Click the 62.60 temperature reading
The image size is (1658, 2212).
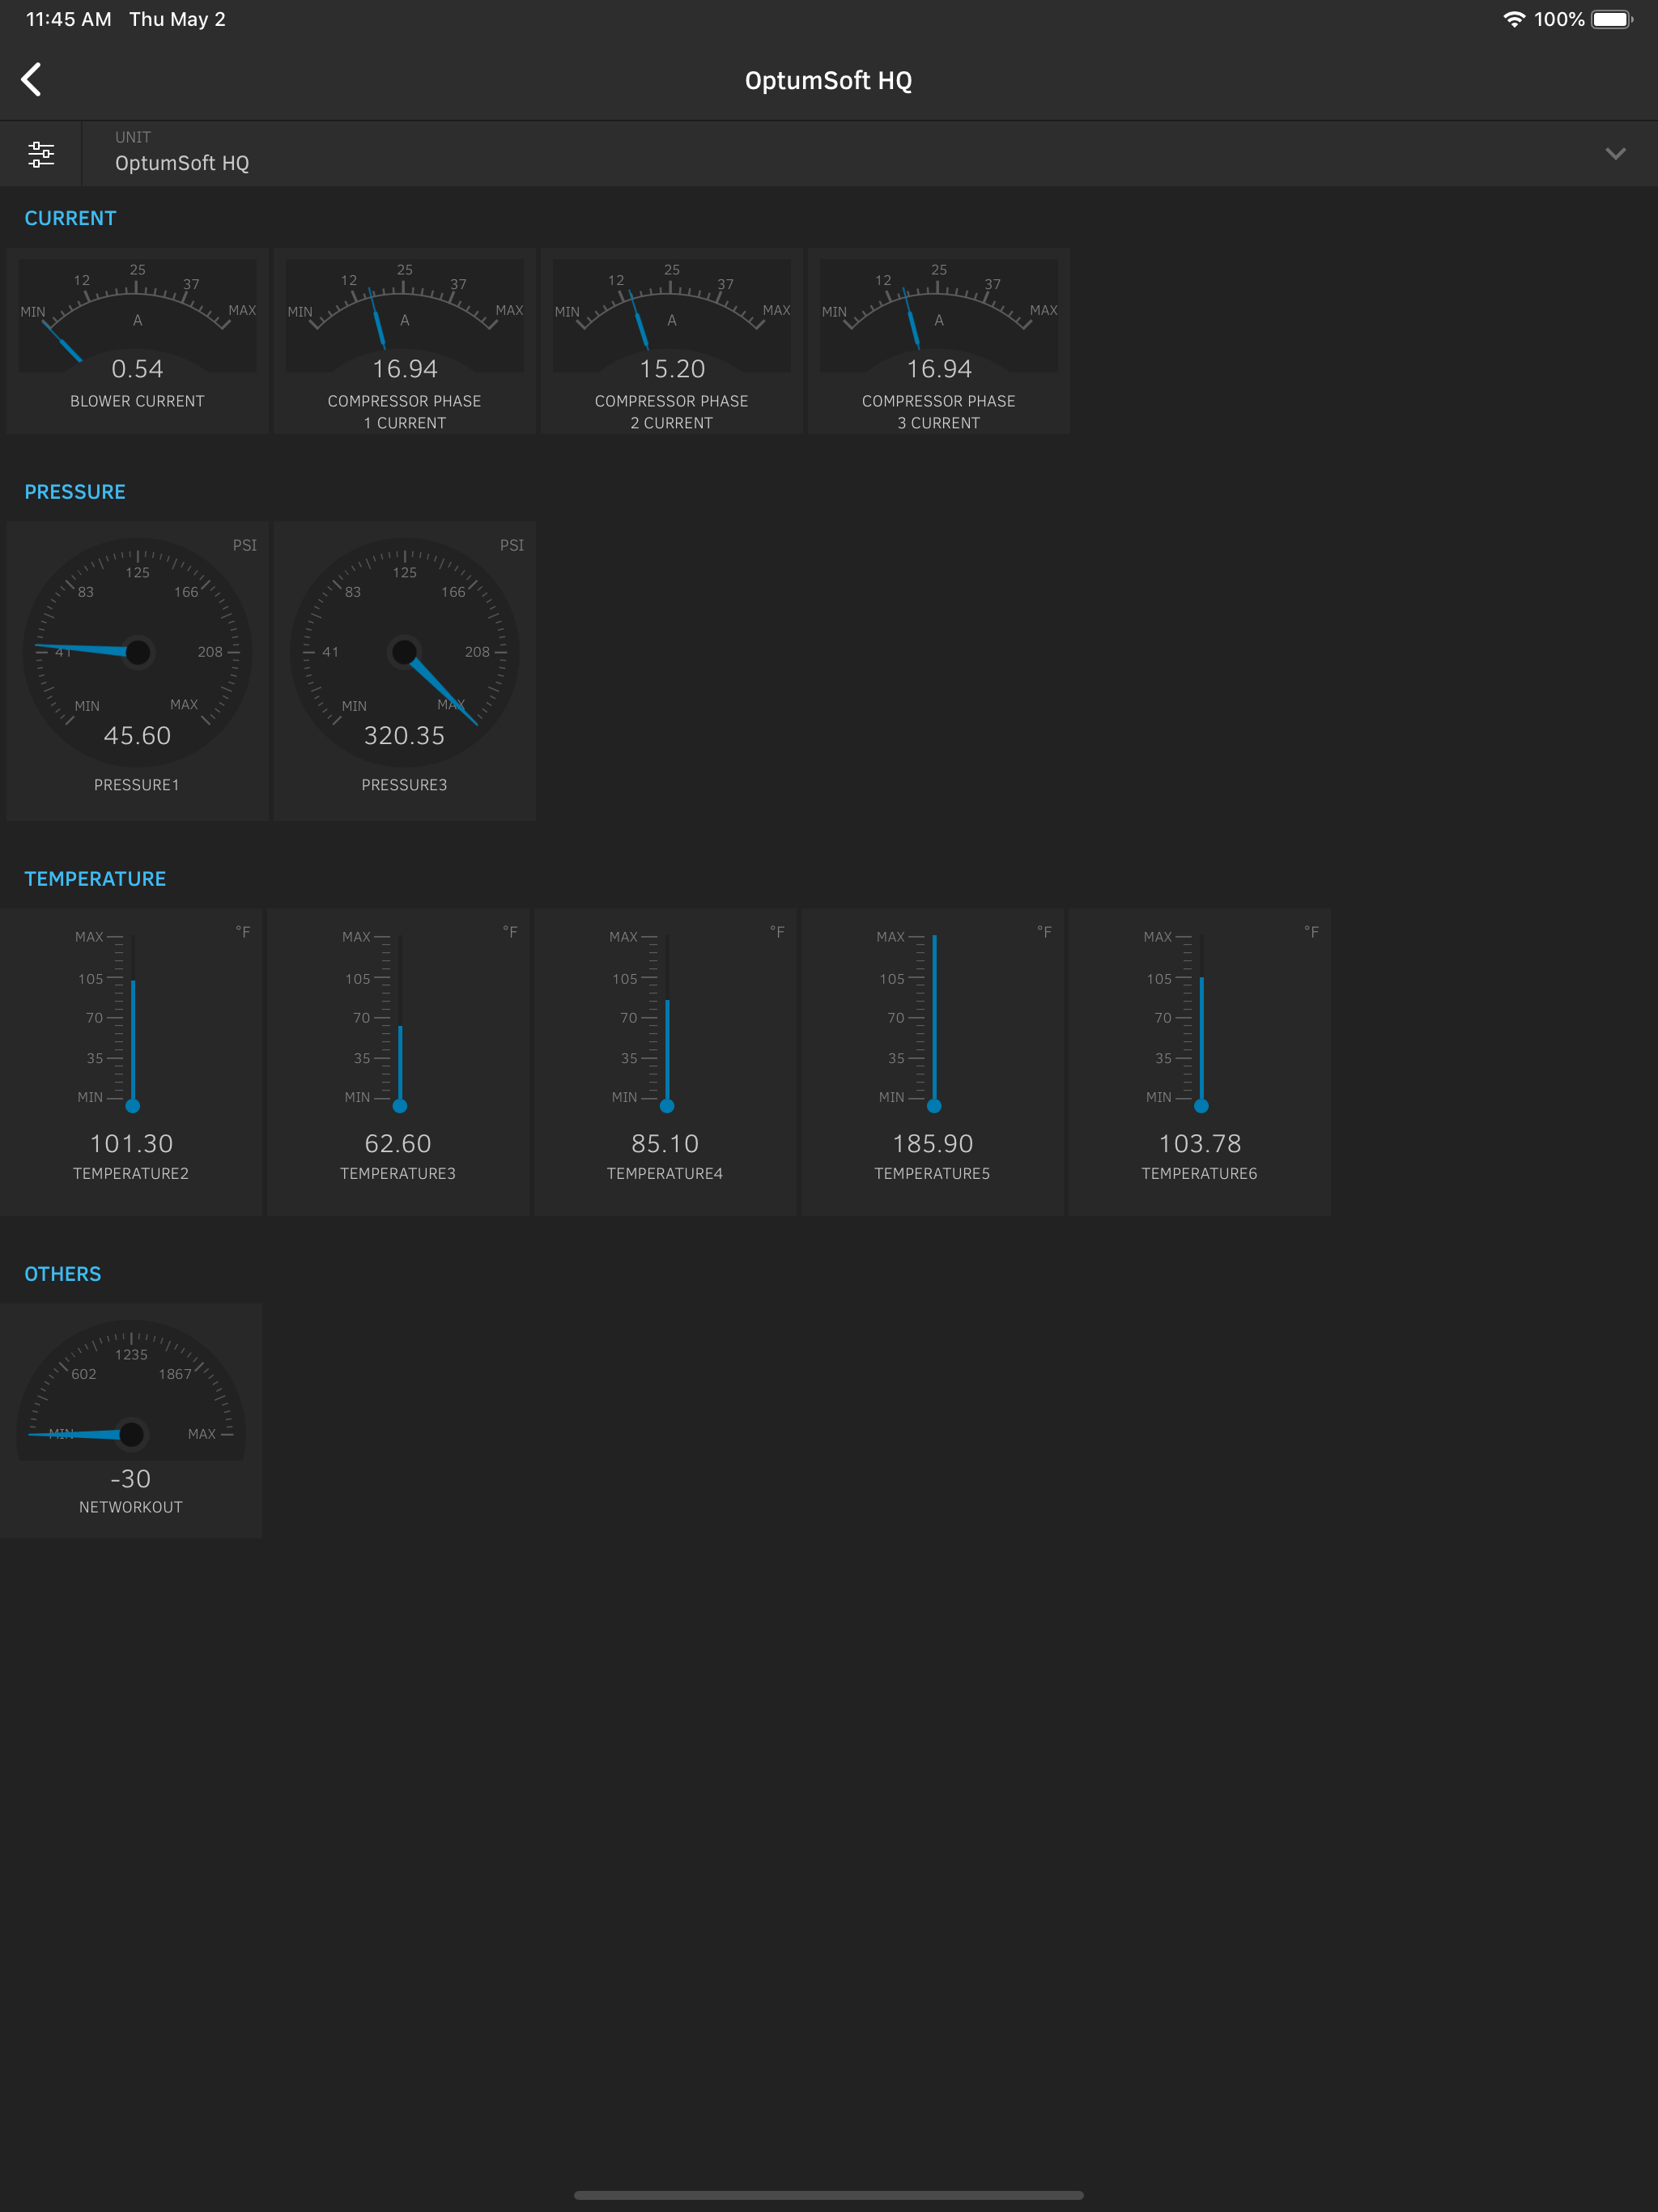click(398, 1144)
